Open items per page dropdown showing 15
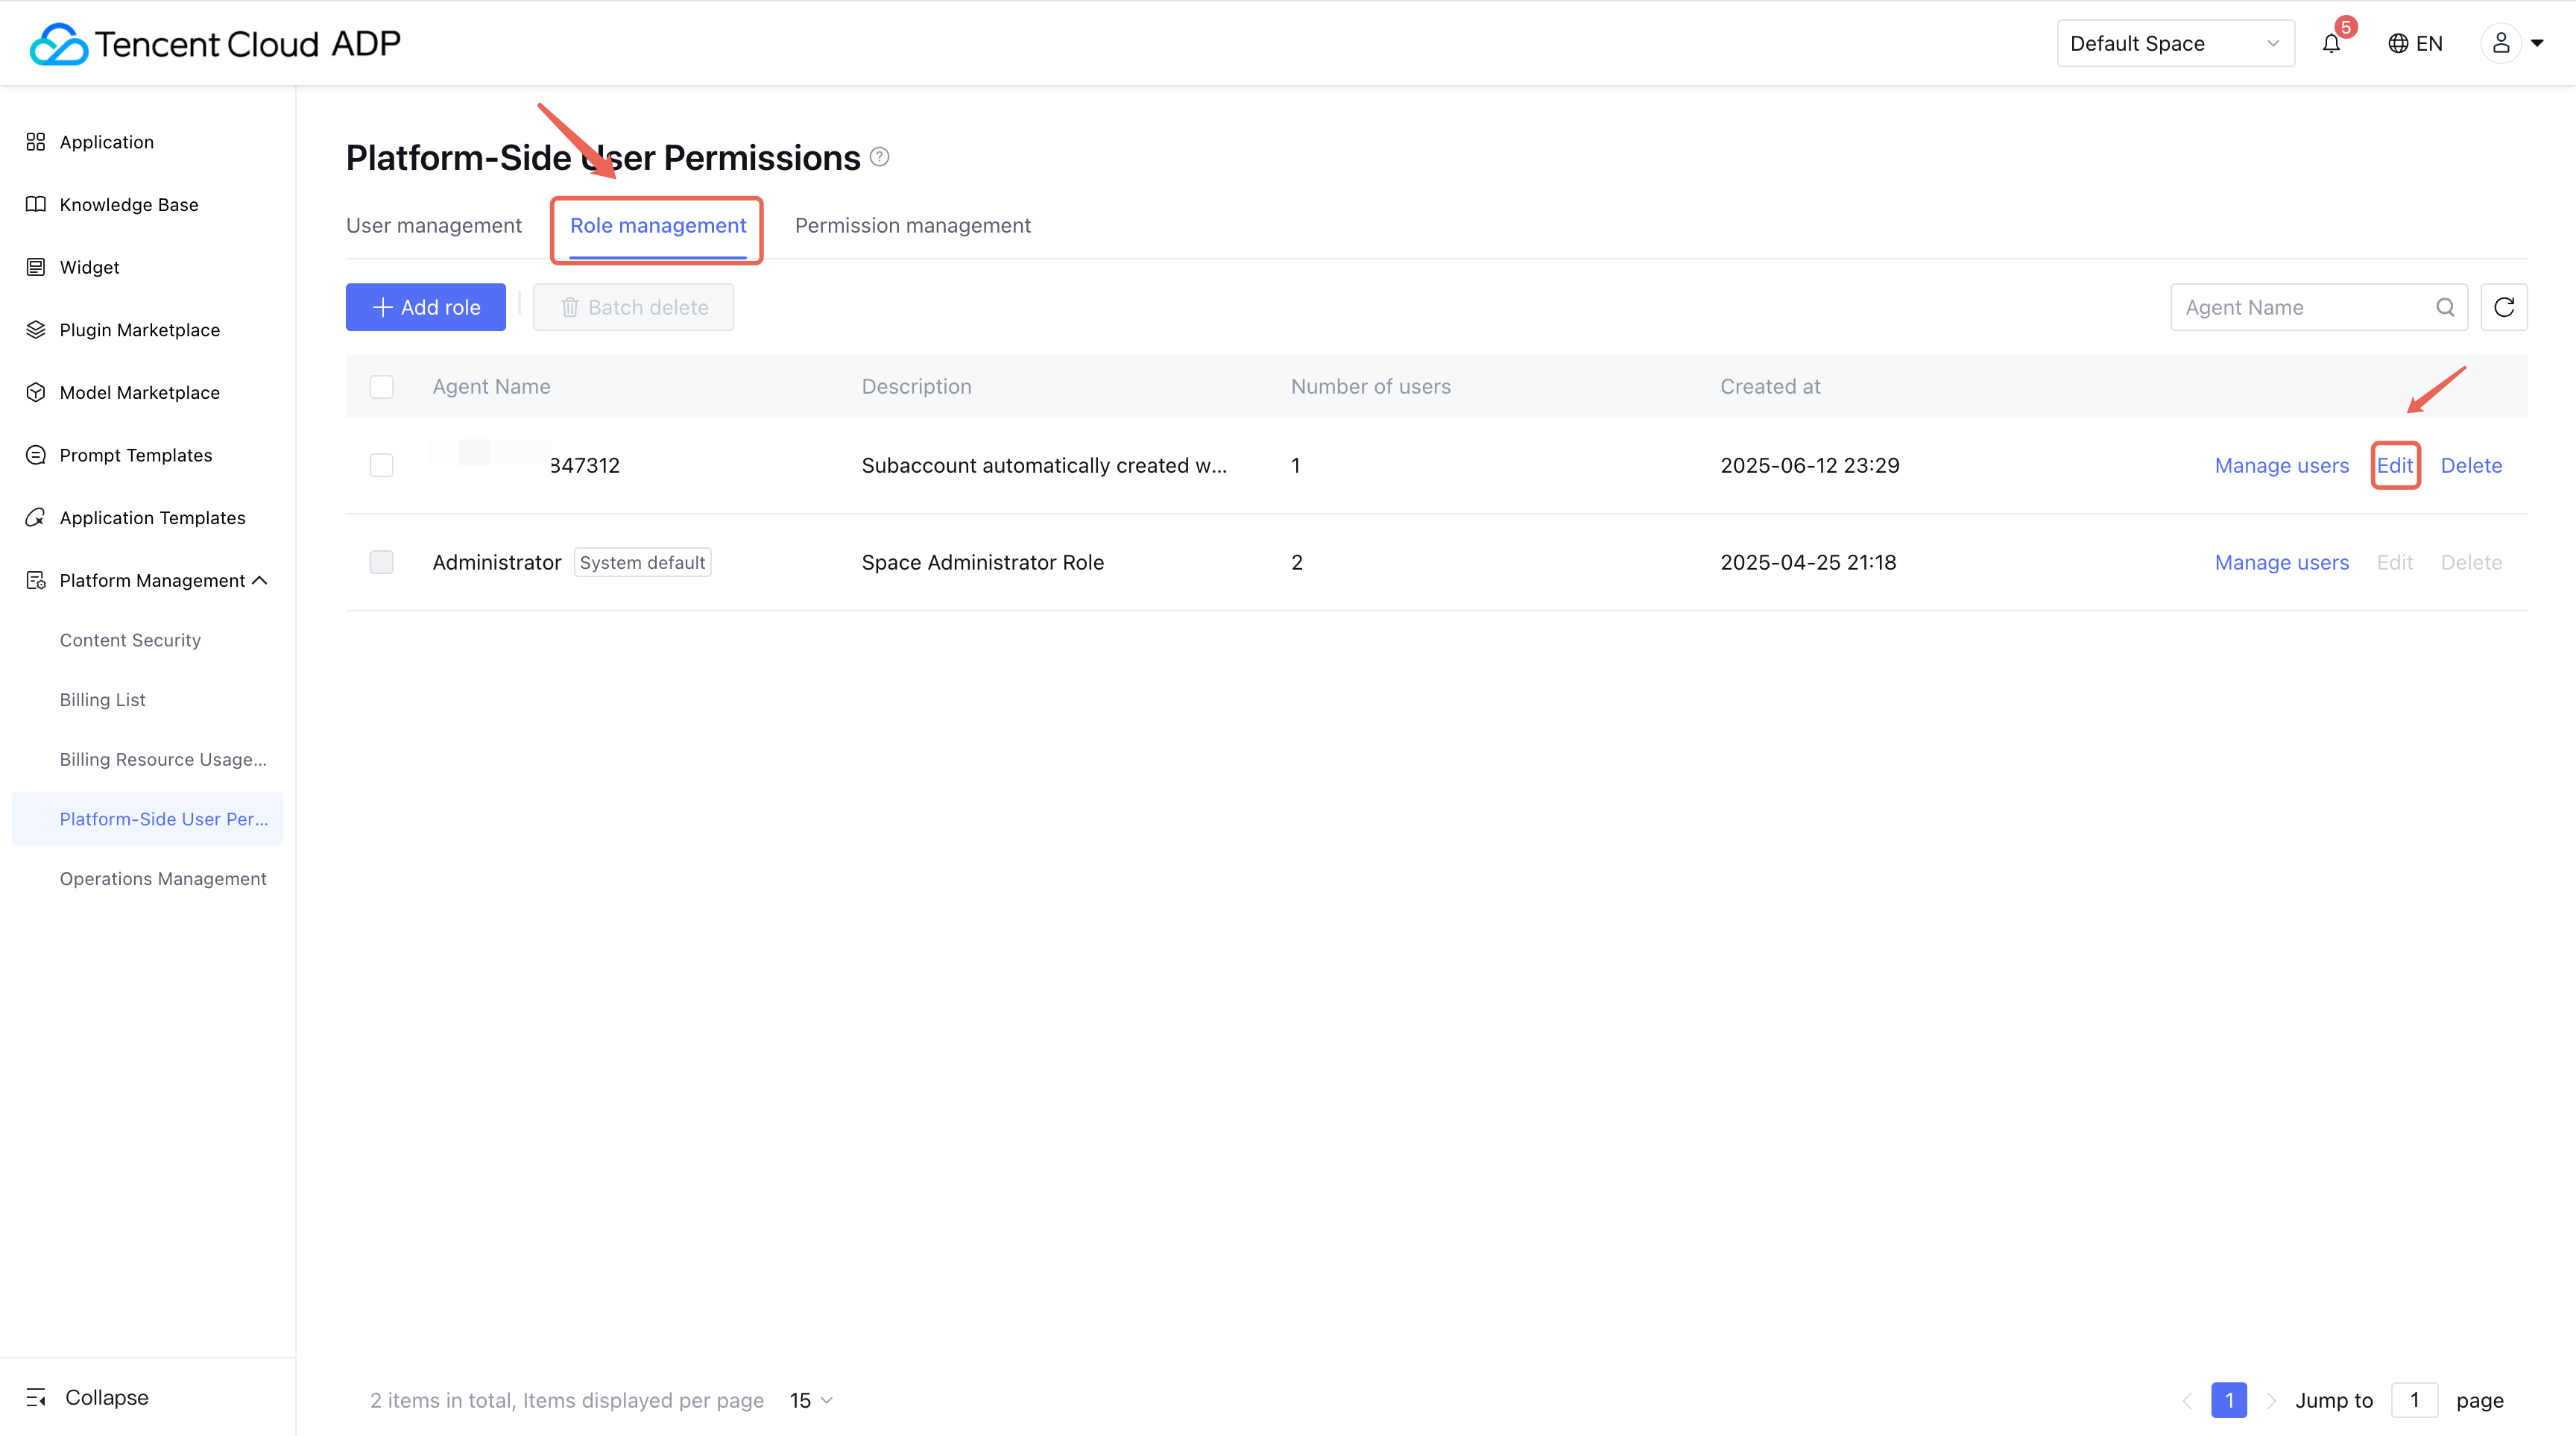Screen dimensions: 2576x1436 coord(810,1400)
